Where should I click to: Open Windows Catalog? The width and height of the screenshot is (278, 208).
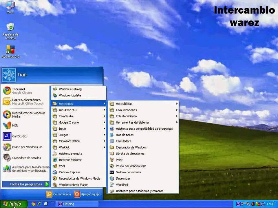(x=78, y=89)
